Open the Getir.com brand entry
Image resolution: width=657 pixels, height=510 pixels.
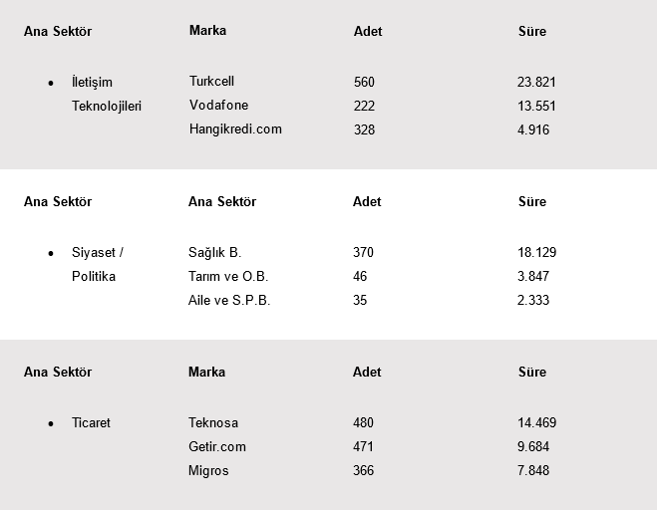pyautogui.click(x=217, y=447)
